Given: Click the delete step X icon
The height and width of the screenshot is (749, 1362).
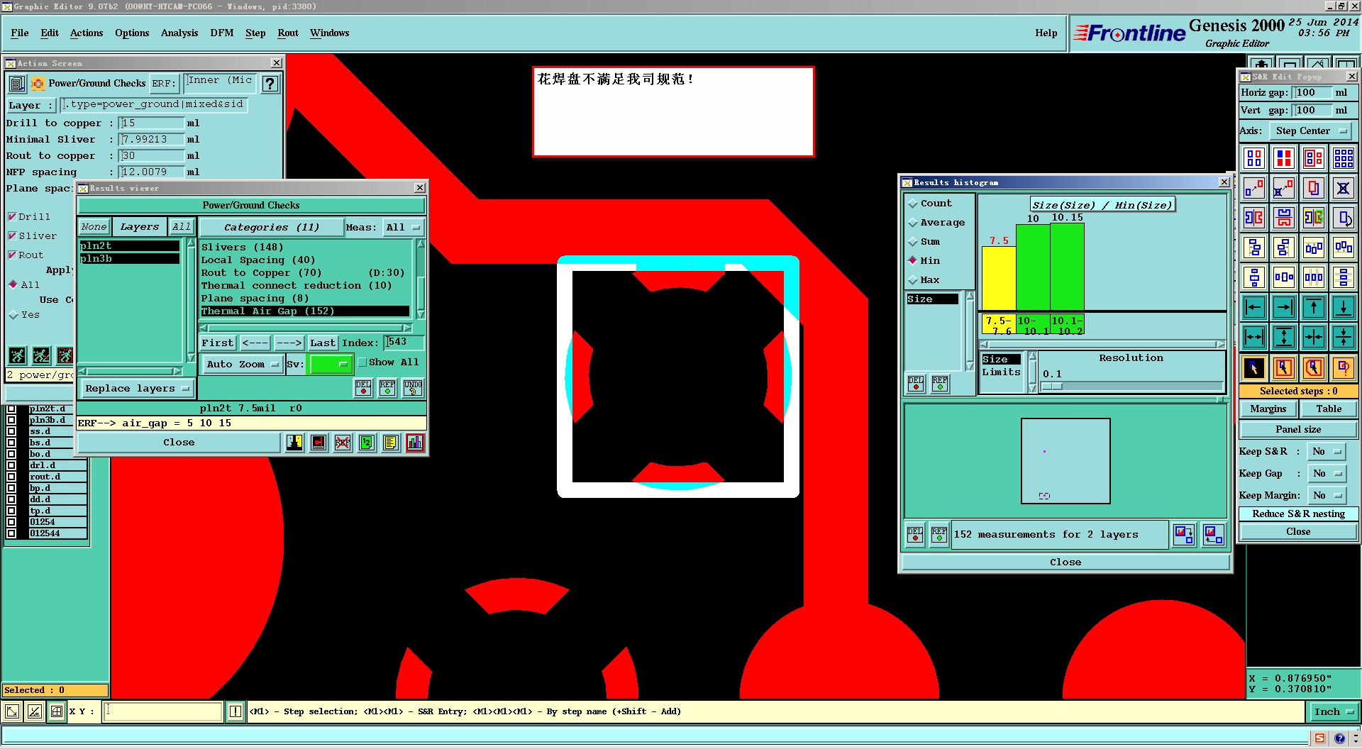Looking at the screenshot, I should [x=1343, y=188].
